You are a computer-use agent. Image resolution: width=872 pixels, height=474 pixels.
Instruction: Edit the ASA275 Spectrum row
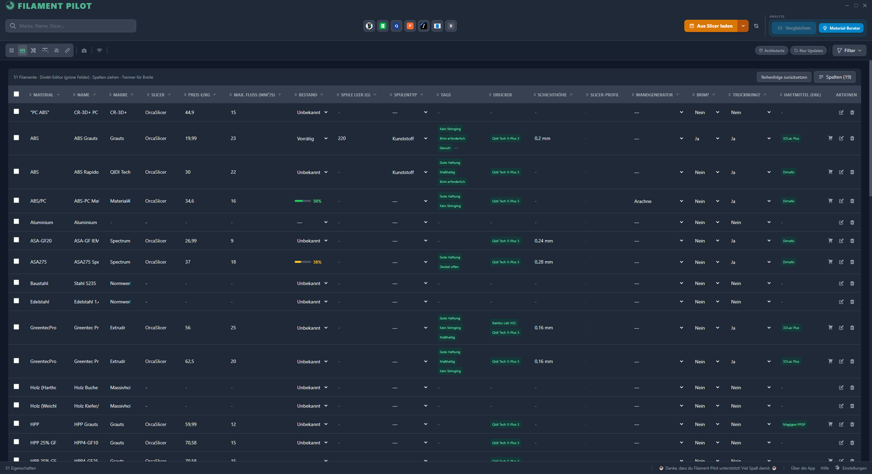click(841, 262)
